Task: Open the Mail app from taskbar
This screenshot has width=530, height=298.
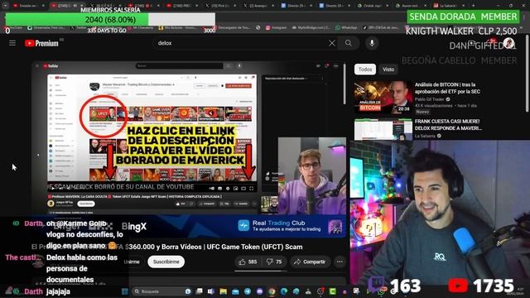Action: click(235, 291)
